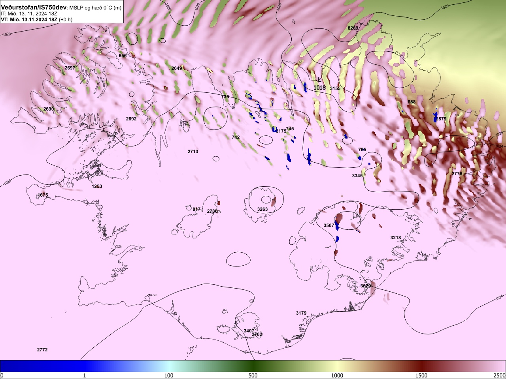Click the 1018 pressure value
The height and width of the screenshot is (379, 506).
click(319, 88)
